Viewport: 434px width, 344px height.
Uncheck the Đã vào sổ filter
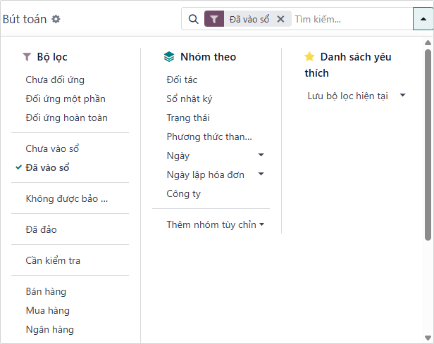pyautogui.click(x=47, y=167)
